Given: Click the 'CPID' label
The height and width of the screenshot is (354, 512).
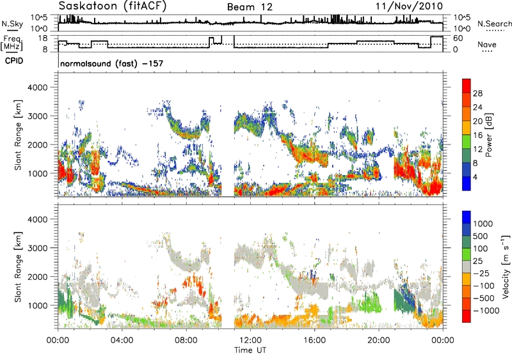Looking at the screenshot, I should [14, 61].
